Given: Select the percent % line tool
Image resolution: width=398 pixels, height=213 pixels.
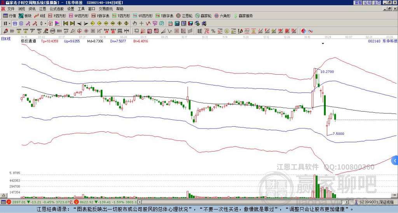Looking at the screenshot, I should (x=213, y=31).
